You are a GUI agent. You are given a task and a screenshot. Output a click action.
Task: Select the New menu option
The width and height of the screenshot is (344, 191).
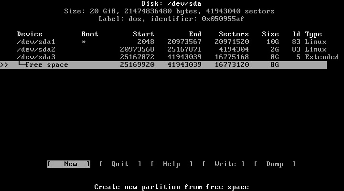[69, 164]
